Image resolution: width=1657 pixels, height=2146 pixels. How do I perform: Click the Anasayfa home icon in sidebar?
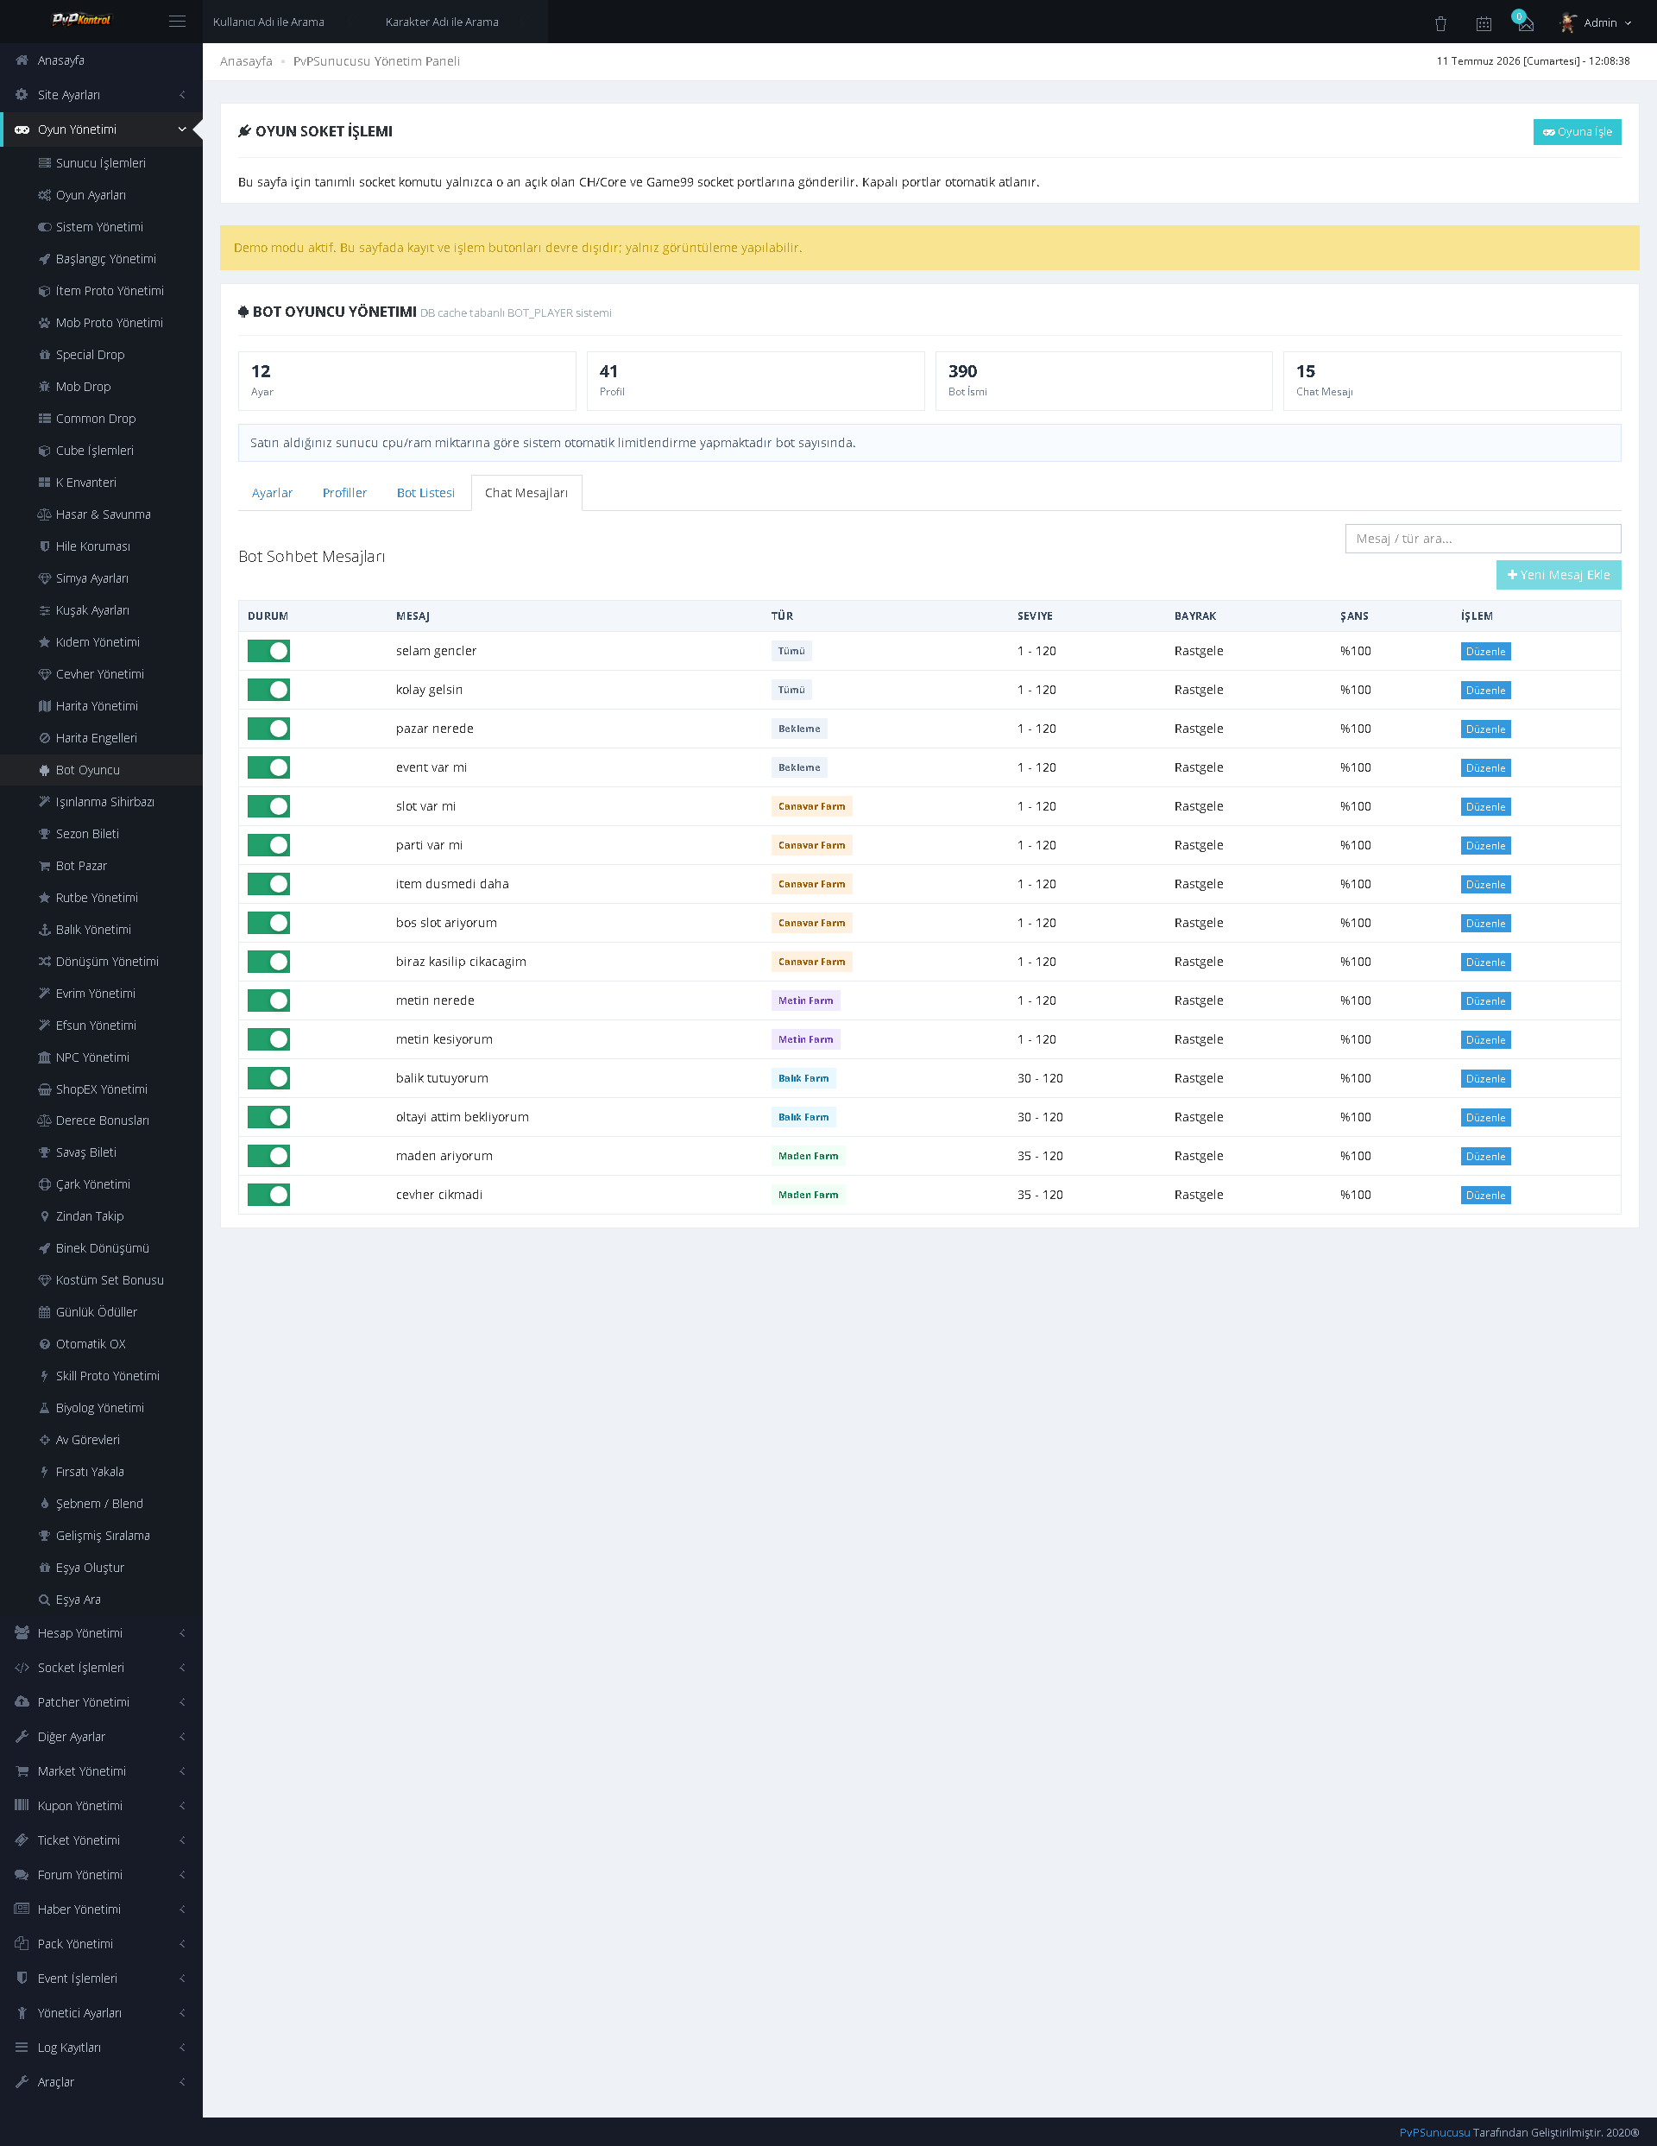22,60
